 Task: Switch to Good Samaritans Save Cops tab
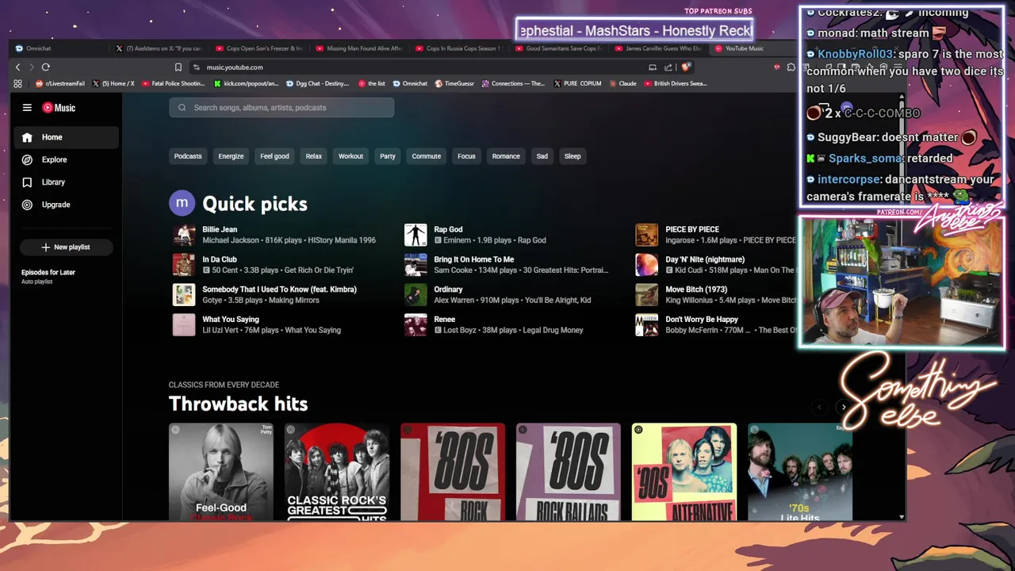[x=559, y=48]
